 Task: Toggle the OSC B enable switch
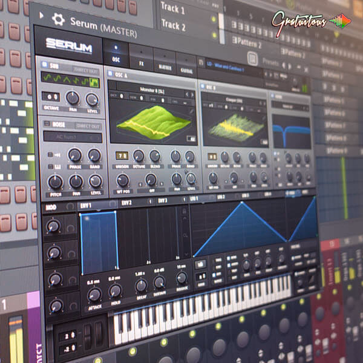(x=203, y=86)
